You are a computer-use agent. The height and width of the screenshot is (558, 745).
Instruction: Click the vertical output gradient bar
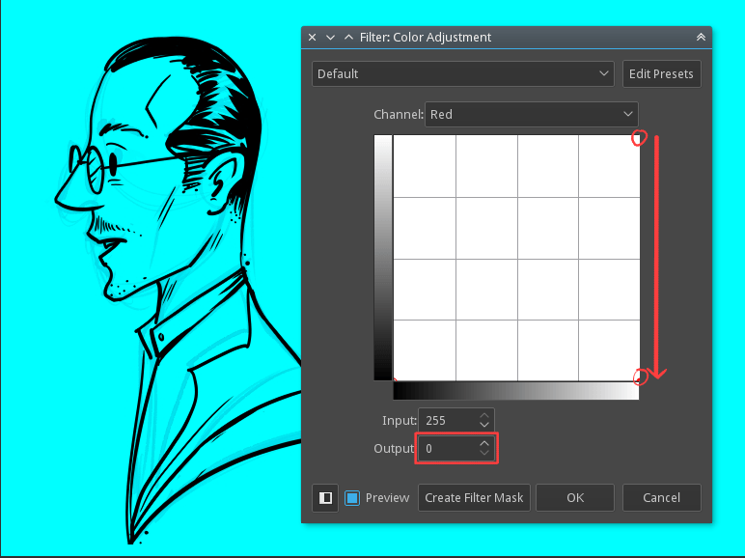(x=383, y=258)
